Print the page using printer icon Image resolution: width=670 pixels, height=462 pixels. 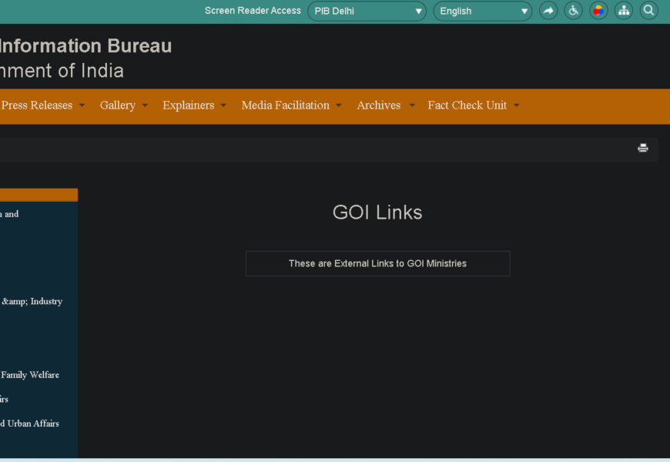pyautogui.click(x=643, y=149)
